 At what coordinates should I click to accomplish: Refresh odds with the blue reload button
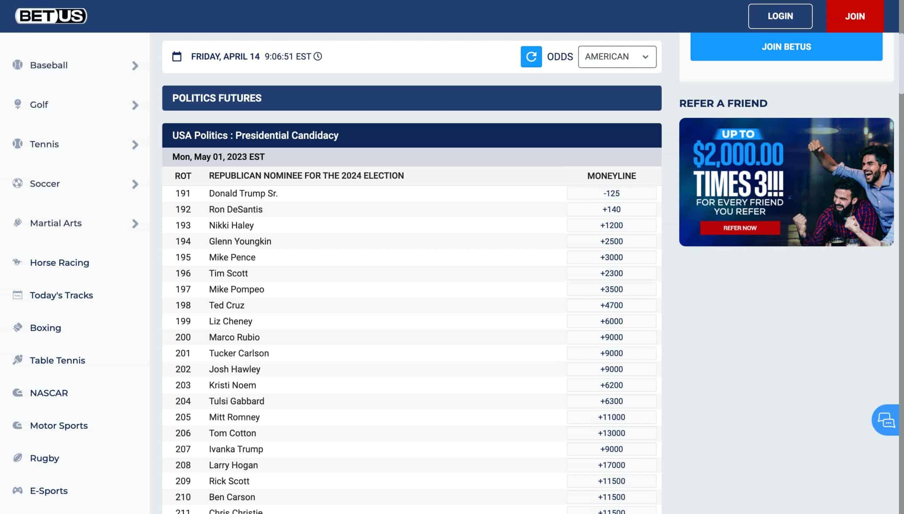click(x=531, y=56)
